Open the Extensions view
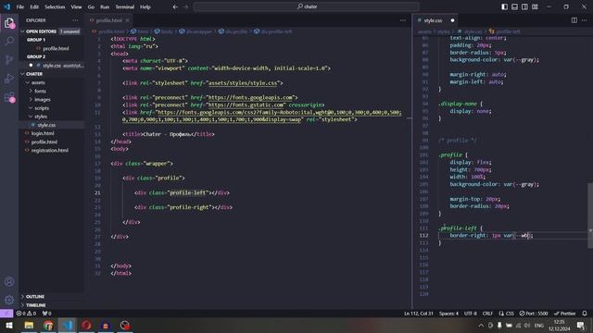The width and height of the screenshot is (593, 333). tap(9, 97)
